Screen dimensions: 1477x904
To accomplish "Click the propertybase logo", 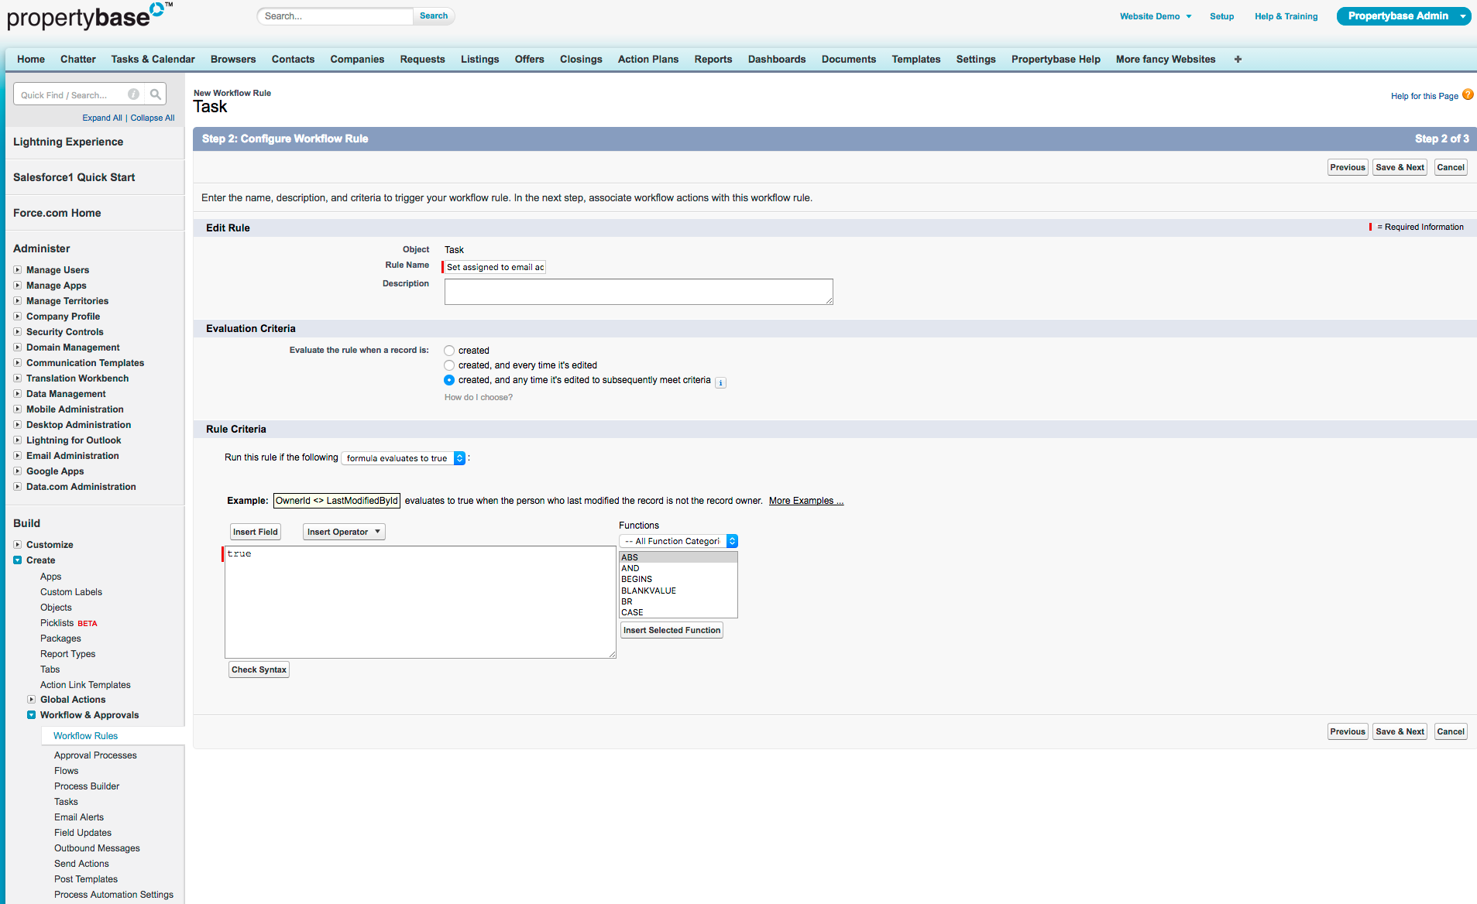I will point(89,15).
